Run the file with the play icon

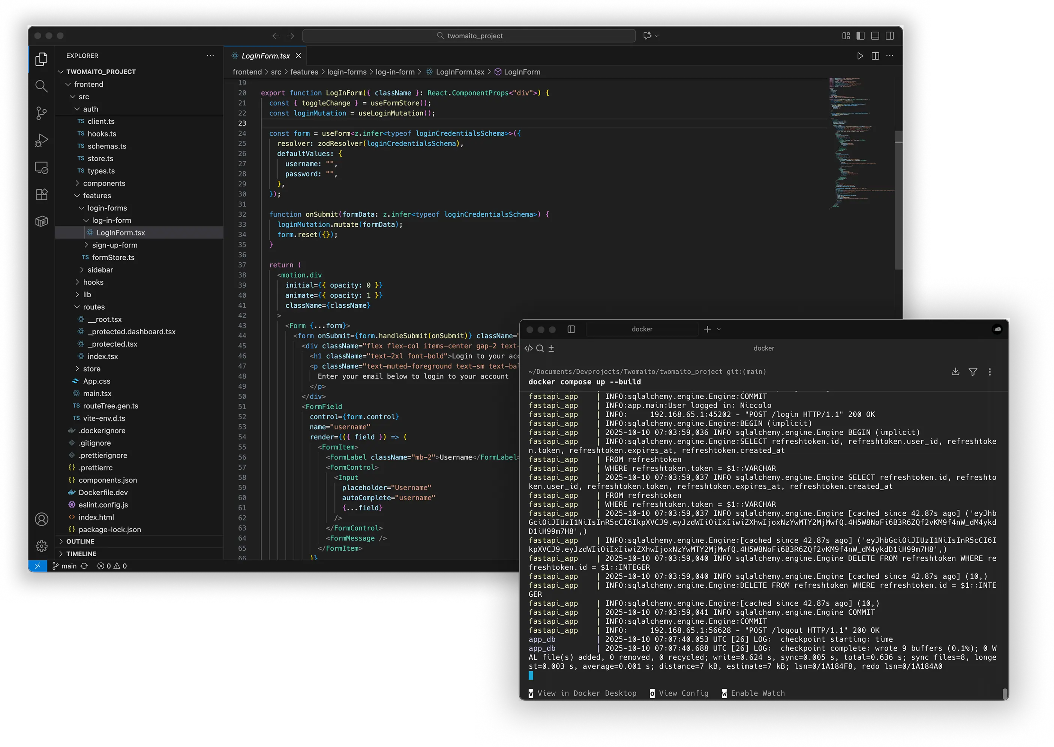coord(859,55)
